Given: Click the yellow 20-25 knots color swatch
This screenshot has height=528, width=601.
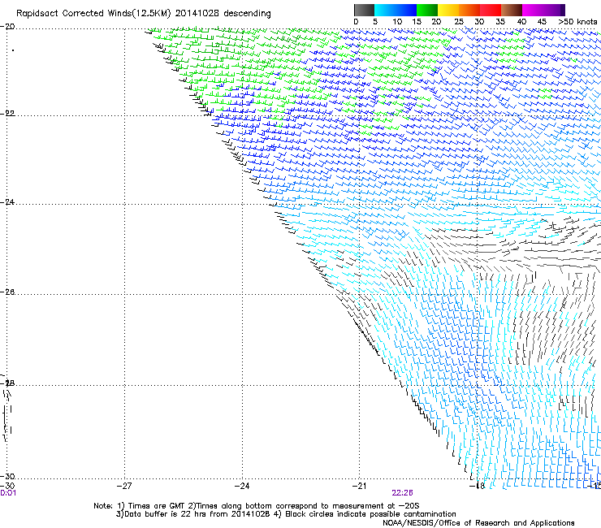Looking at the screenshot, I should click(448, 10).
